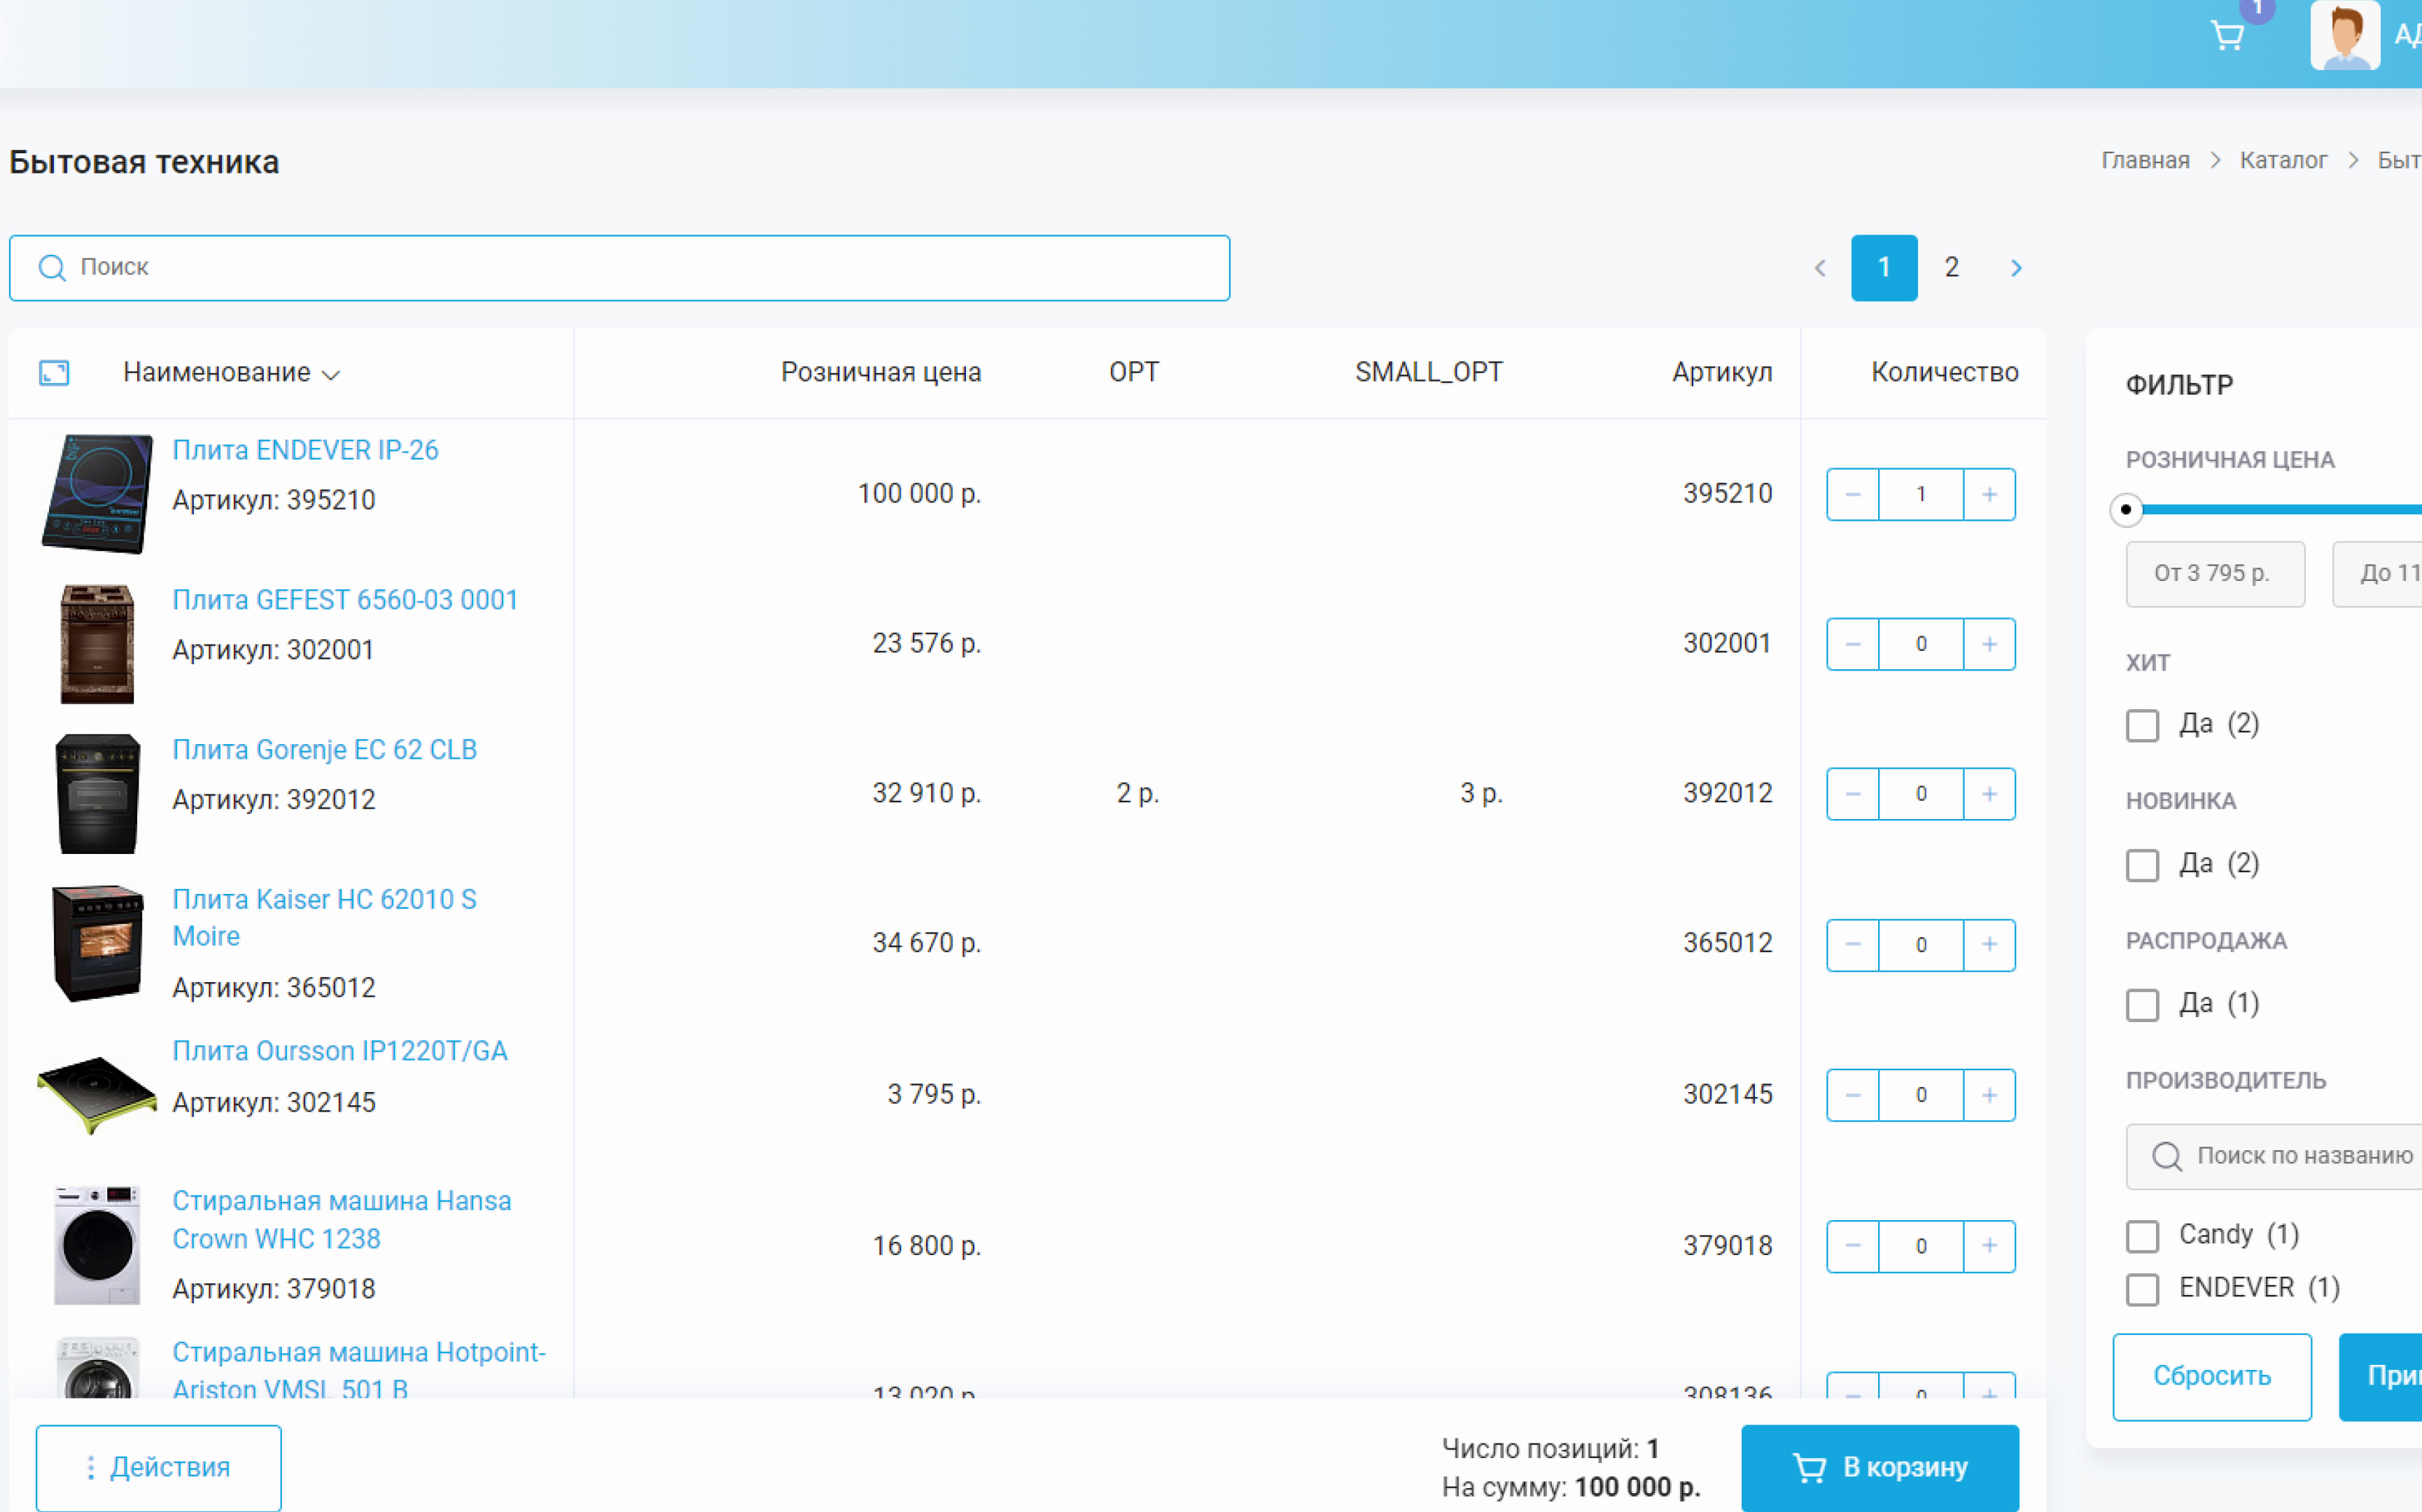Click the 2 р. OPT price cell

[1138, 793]
